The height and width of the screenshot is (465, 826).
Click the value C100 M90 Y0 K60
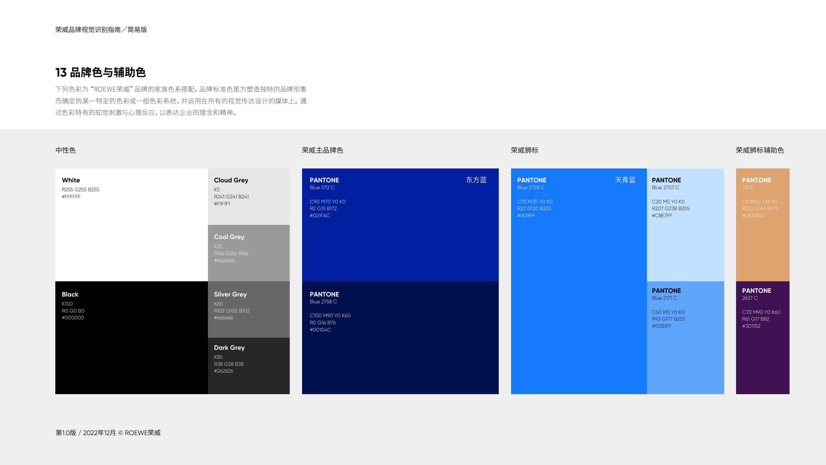point(330,316)
